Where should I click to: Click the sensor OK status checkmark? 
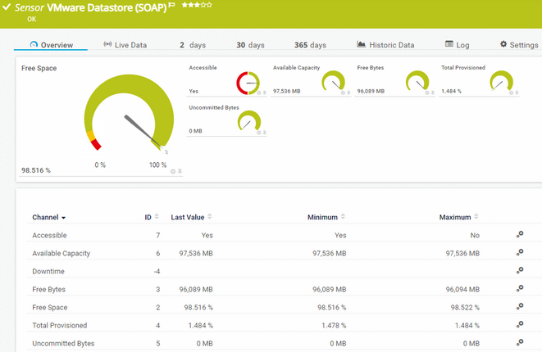coord(7,7)
